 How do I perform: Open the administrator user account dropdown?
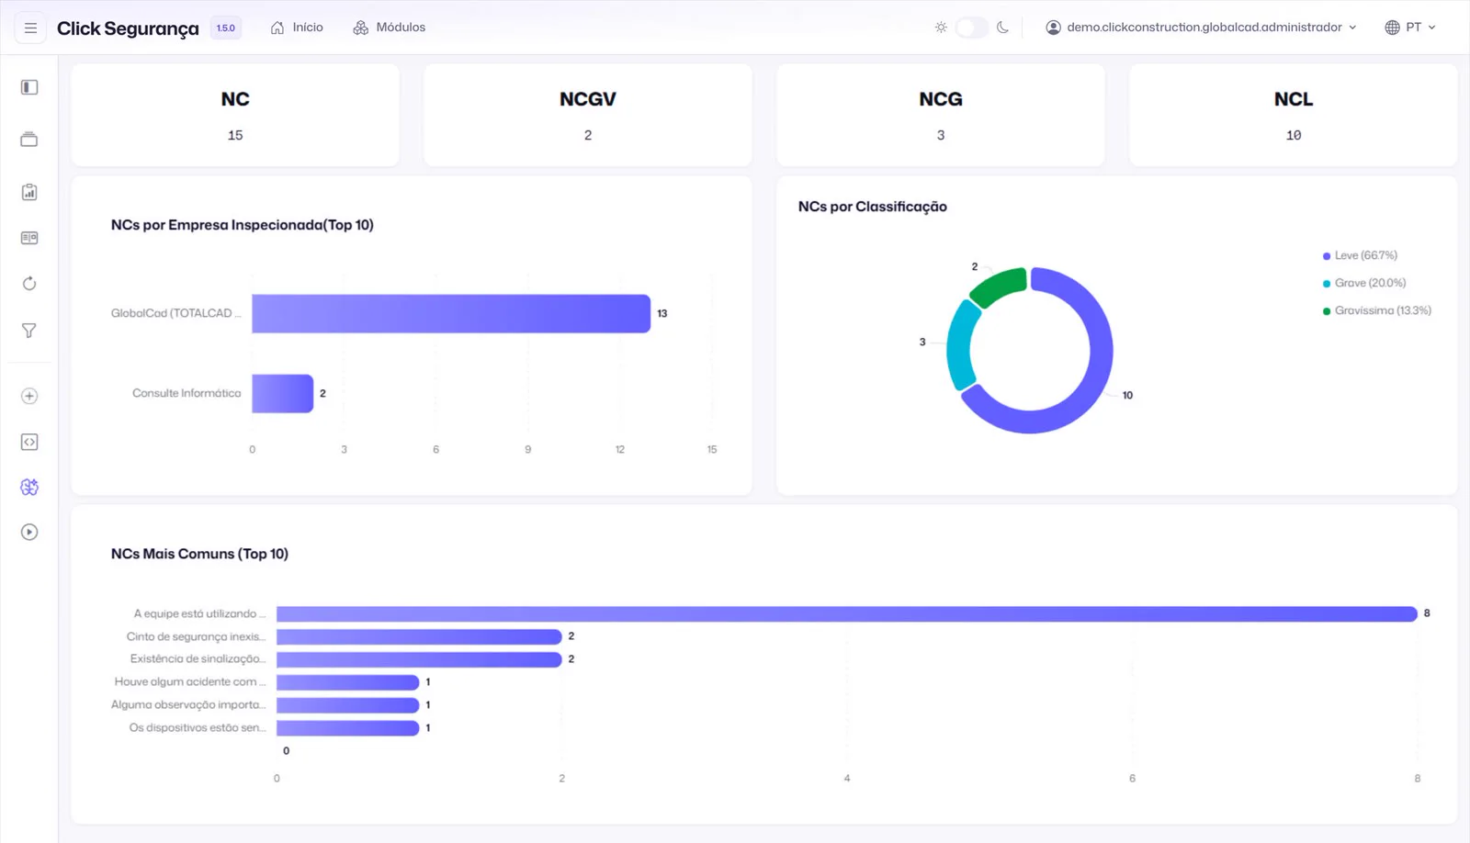tap(1201, 28)
